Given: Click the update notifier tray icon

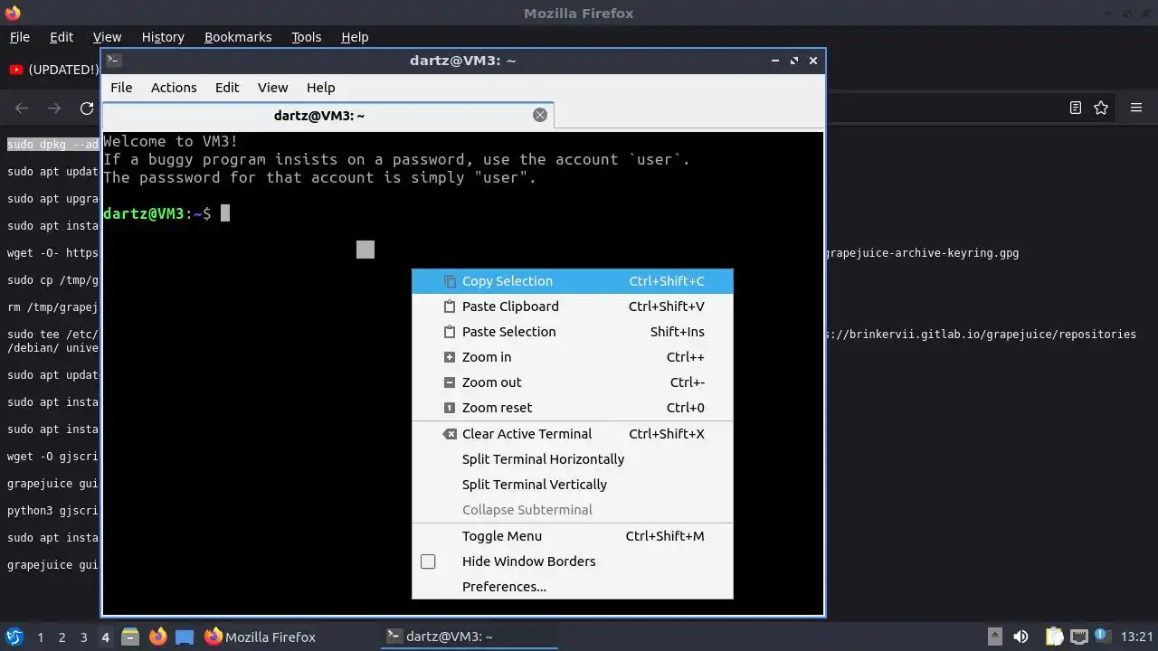Looking at the screenshot, I should pyautogui.click(x=1103, y=637).
